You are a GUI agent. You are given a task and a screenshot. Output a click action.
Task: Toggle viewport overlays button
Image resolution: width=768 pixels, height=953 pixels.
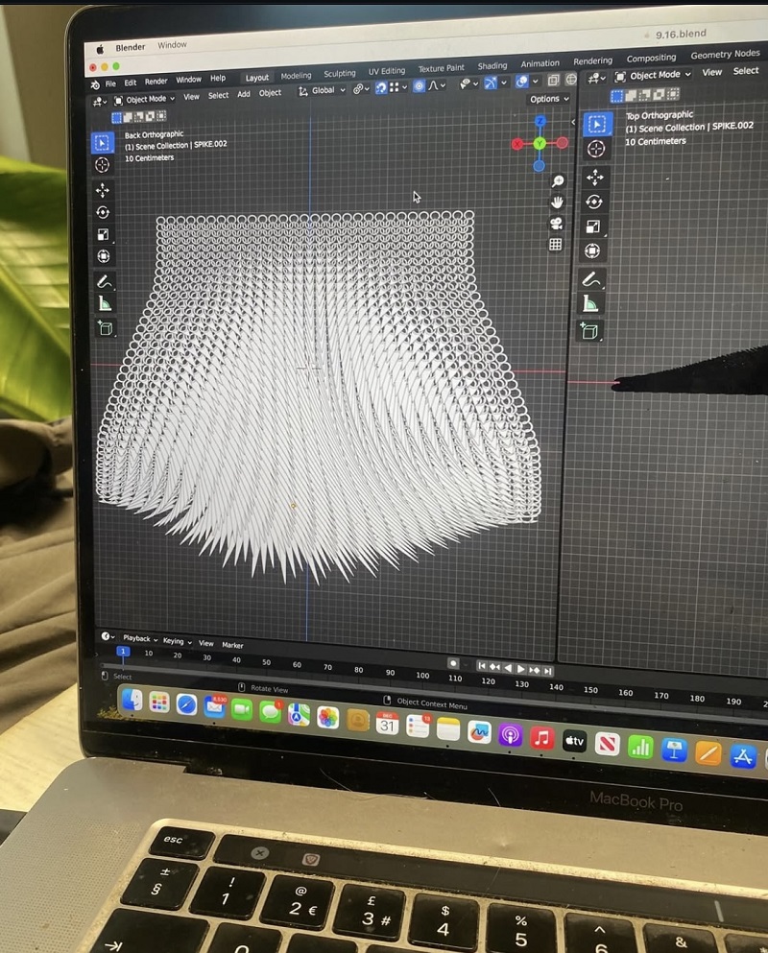(521, 82)
